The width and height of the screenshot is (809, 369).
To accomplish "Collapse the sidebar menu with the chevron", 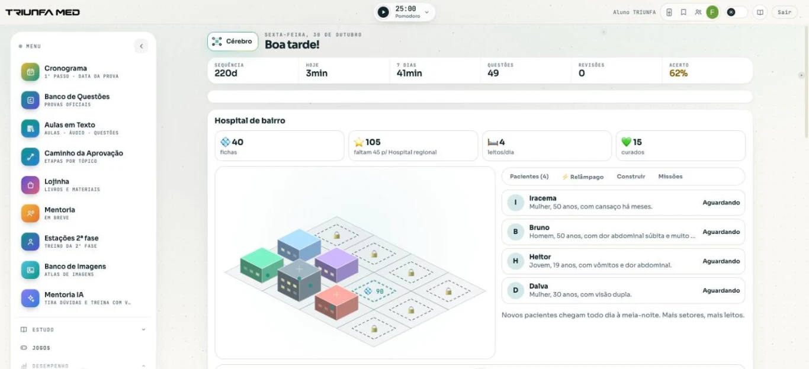I will point(141,46).
